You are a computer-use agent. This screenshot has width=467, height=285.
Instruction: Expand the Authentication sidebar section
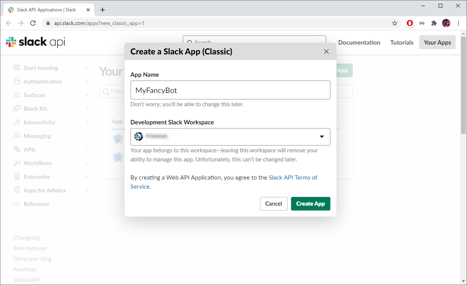tap(43, 82)
